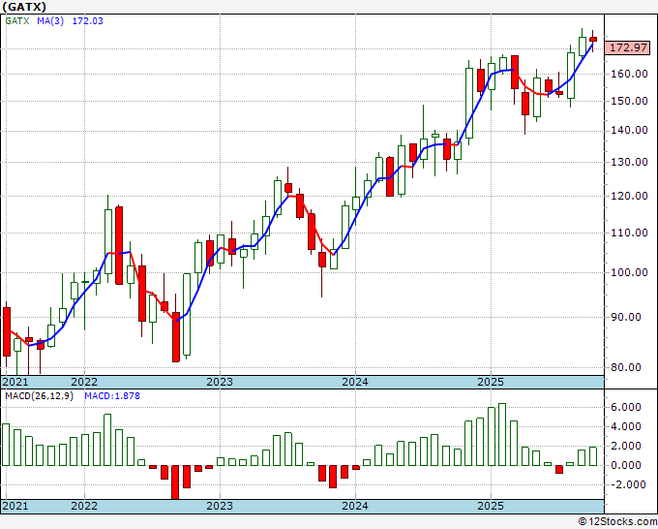Viewport: 658px width, 529px height.
Task: Select the 140.00 price axis label
Action: coord(629,131)
